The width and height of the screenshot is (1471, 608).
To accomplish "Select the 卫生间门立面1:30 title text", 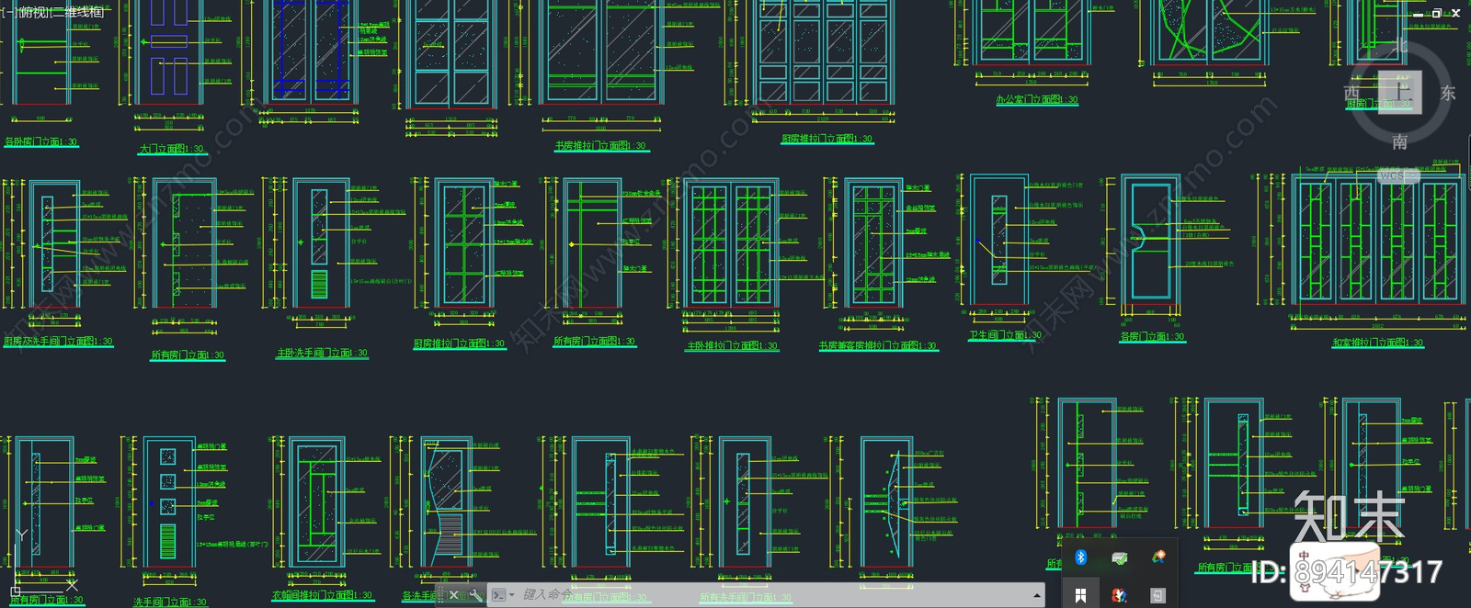I will 1005,335.
